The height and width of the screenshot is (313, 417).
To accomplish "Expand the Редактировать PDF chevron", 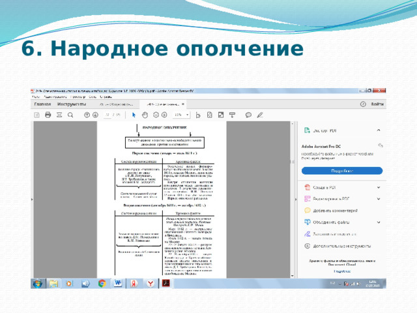I will point(379,199).
